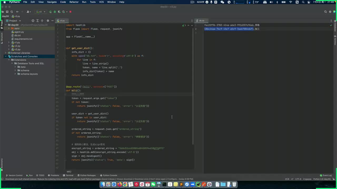Click the bili() breadcrumb at editor bottom

click(x=69, y=172)
